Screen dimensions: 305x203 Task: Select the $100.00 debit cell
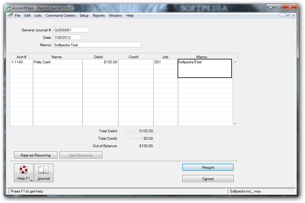(x=100, y=62)
